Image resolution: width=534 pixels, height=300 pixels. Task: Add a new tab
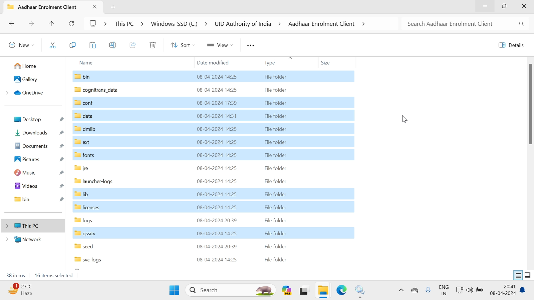[113, 7]
